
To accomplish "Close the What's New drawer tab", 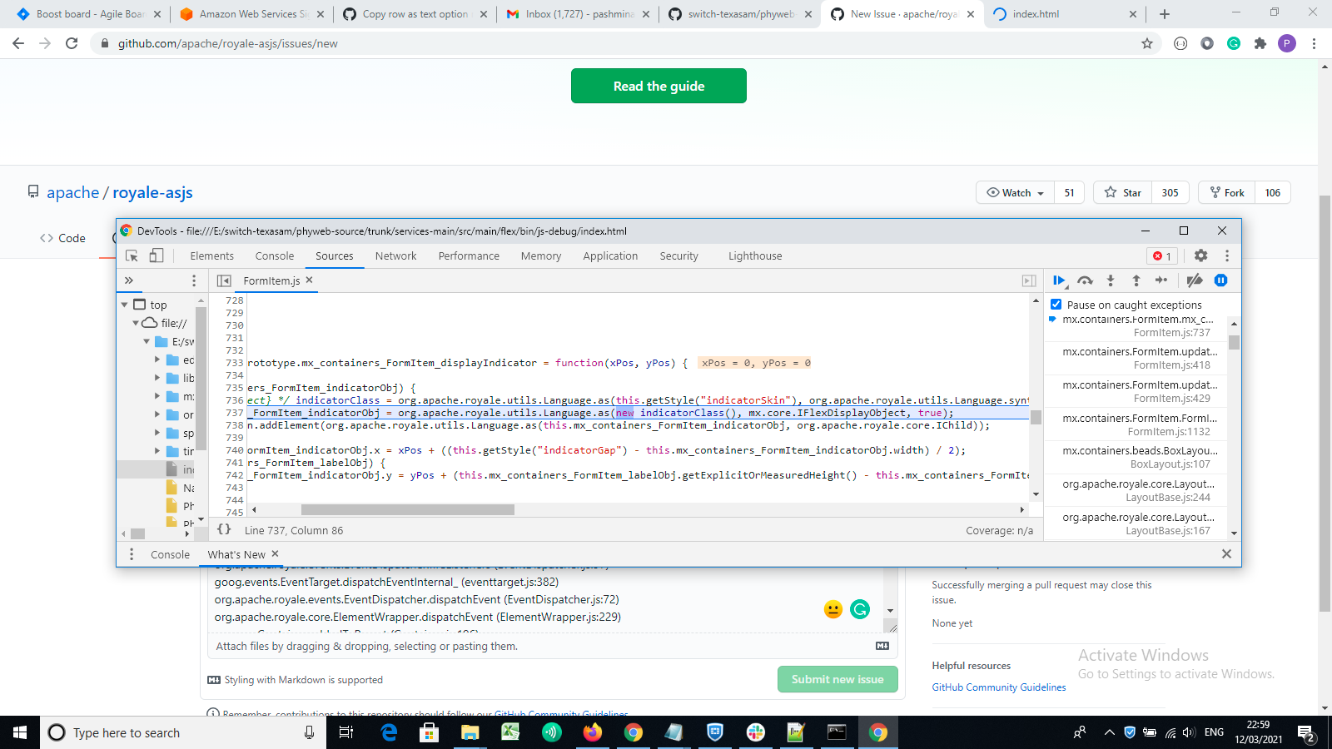I will click(x=275, y=553).
